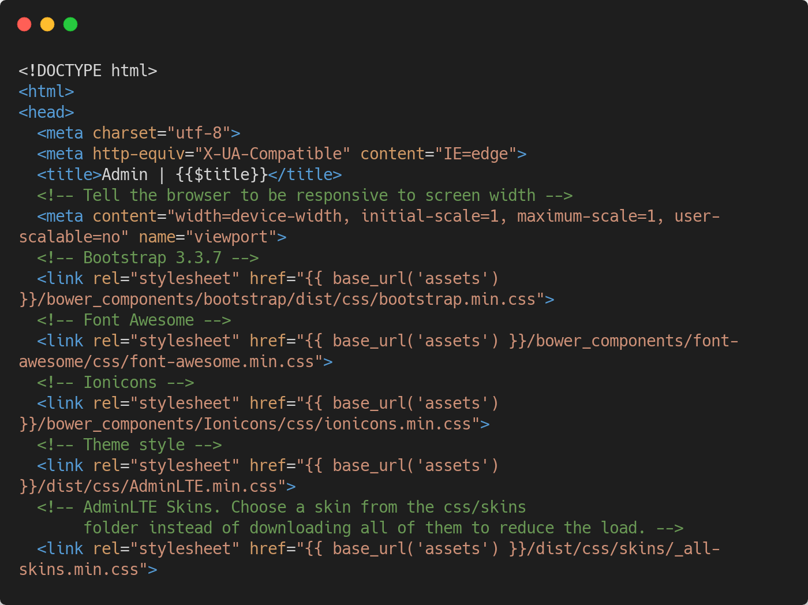The image size is (808, 605).
Task: Click the opening html tag
Action: 46,91
